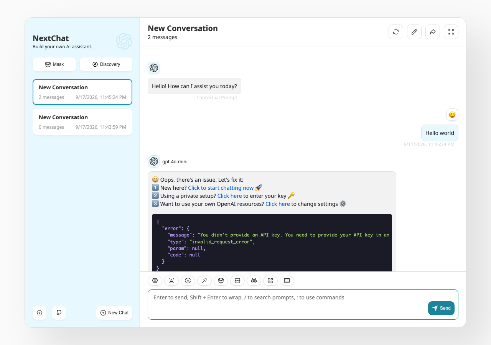Open the Discovery button
The width and height of the screenshot is (491, 345).
(x=106, y=64)
